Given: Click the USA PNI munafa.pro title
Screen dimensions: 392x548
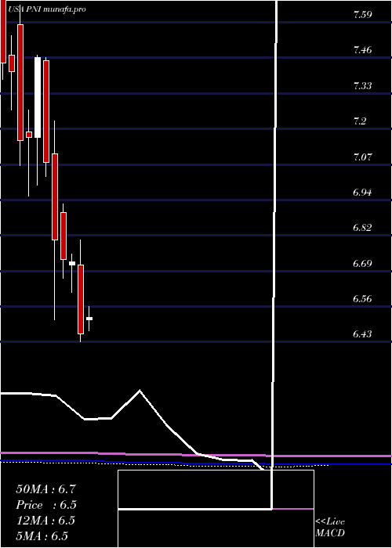Looking at the screenshot, I should point(46,9).
